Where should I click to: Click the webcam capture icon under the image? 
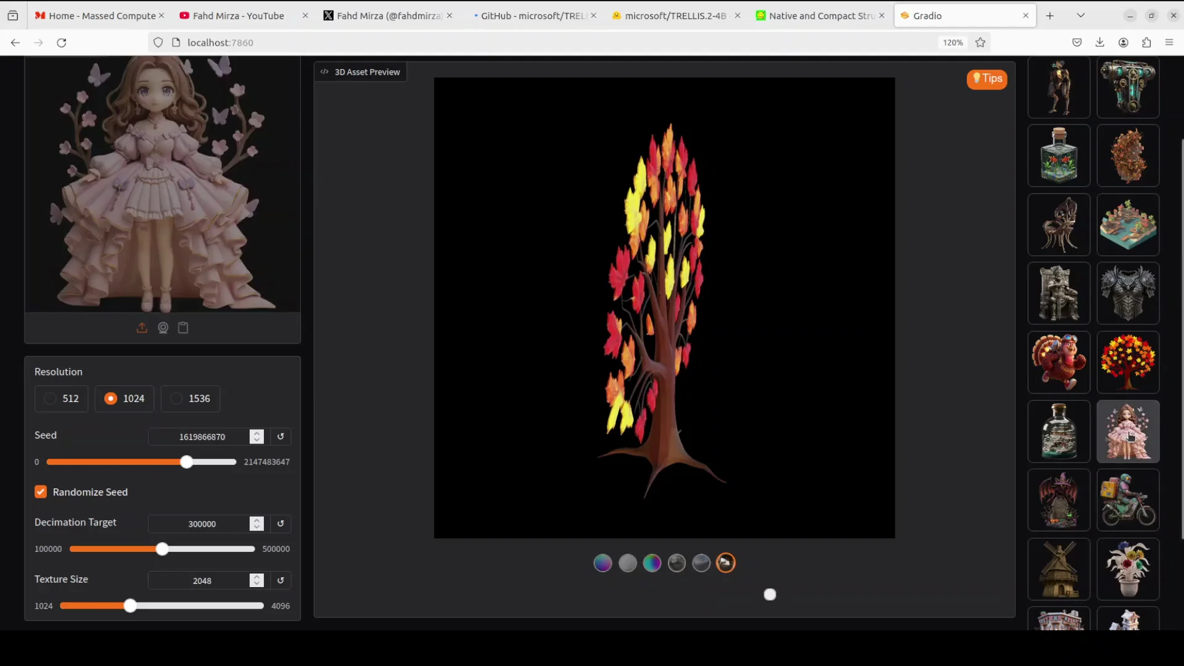pos(163,328)
